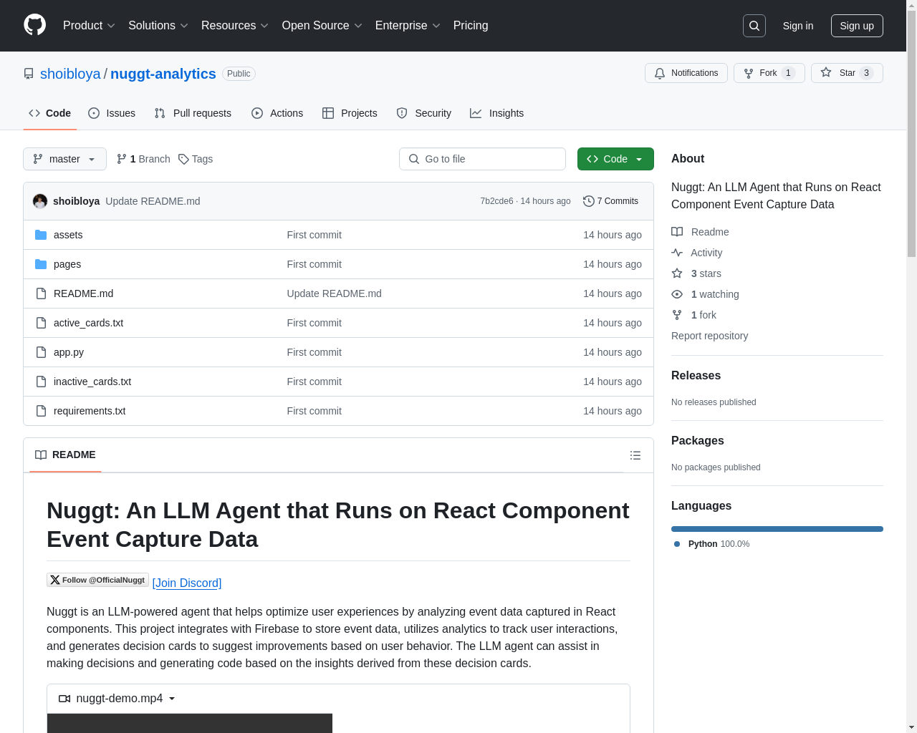Image resolution: width=917 pixels, height=733 pixels.
Task: Switch to the Security tab
Action: (x=424, y=113)
